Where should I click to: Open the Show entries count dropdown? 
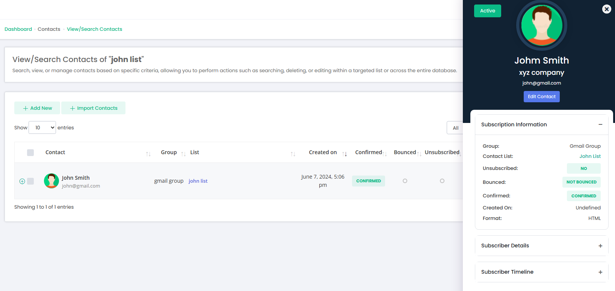click(42, 127)
